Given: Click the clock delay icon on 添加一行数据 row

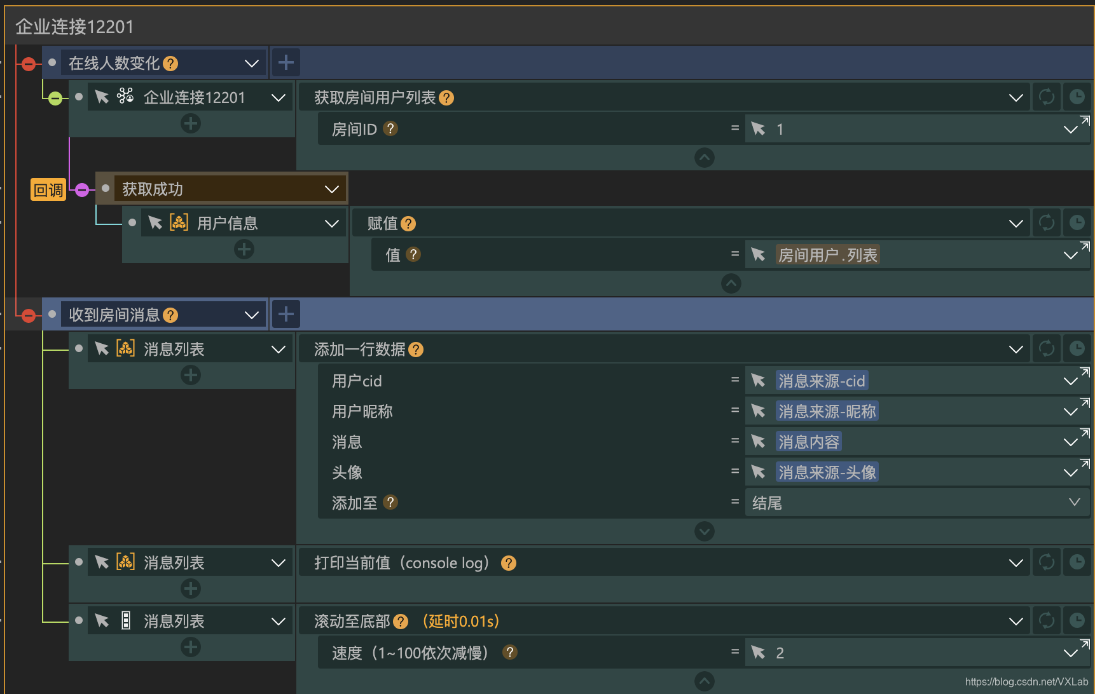Looking at the screenshot, I should pos(1077,348).
